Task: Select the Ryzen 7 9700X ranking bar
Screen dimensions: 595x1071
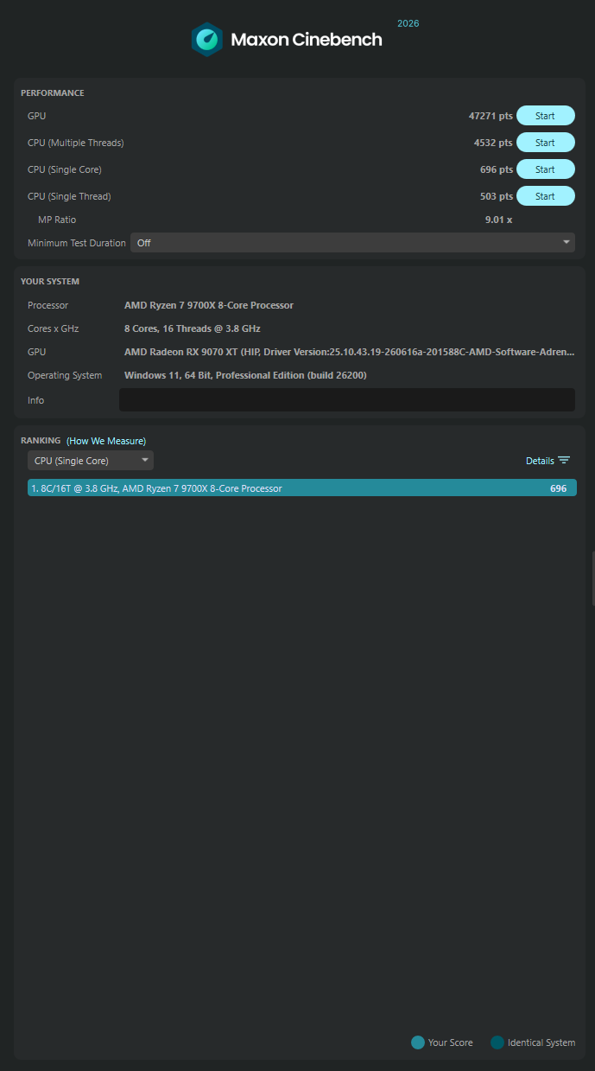Action: (x=302, y=488)
